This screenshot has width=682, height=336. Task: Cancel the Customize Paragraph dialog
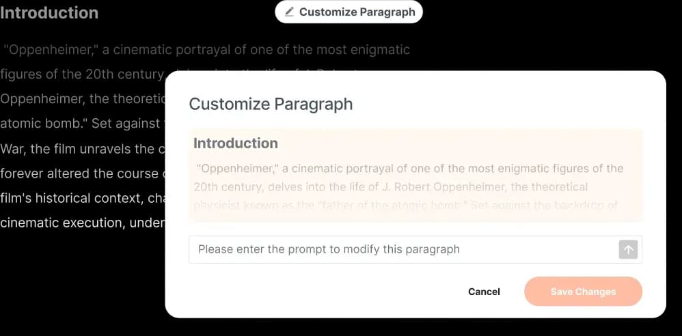point(484,292)
